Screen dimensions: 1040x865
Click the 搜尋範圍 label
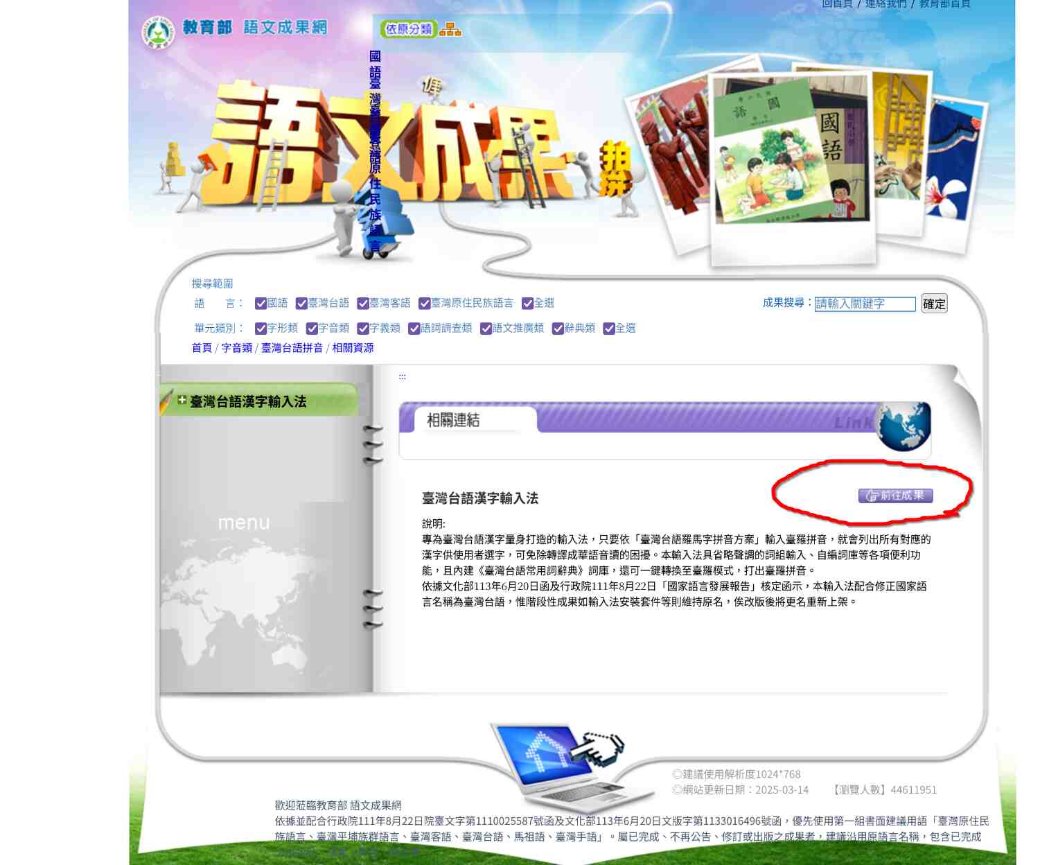coord(212,283)
